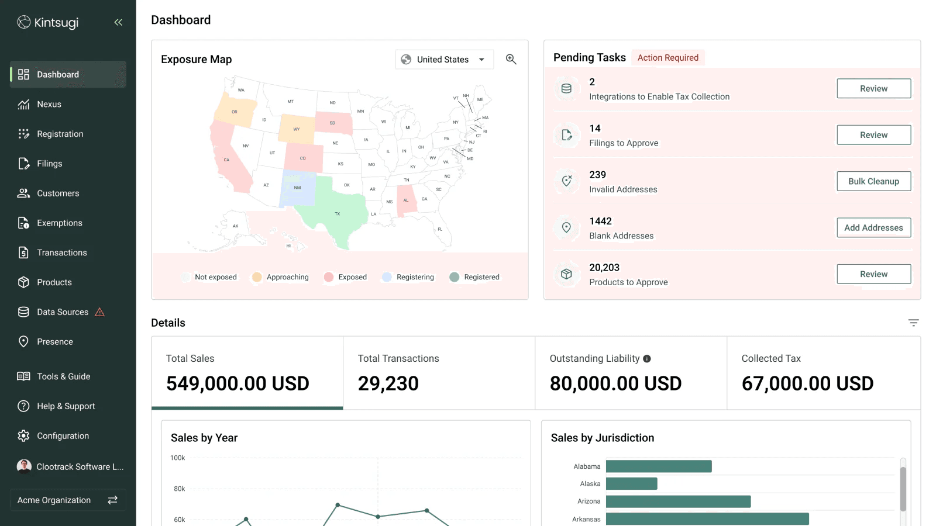The height and width of the screenshot is (526, 936).
Task: Select the Collected Tax details tab
Action: click(x=823, y=372)
